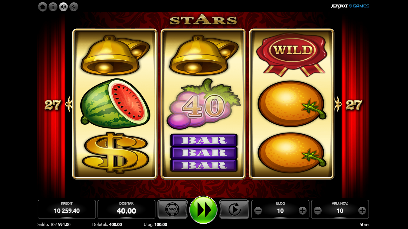The width and height of the screenshot is (408, 229).
Task: Click the home icon button
Action: 43,7
